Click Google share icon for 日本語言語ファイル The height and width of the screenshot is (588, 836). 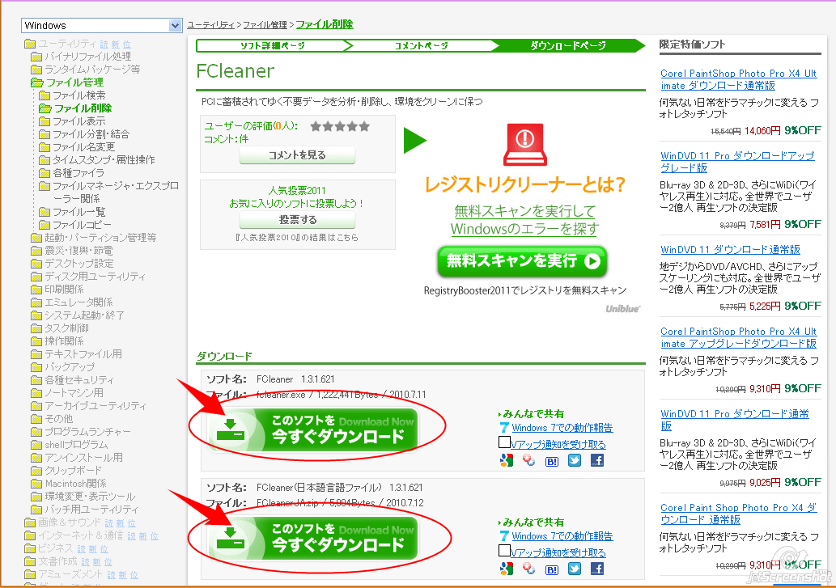[x=507, y=569]
